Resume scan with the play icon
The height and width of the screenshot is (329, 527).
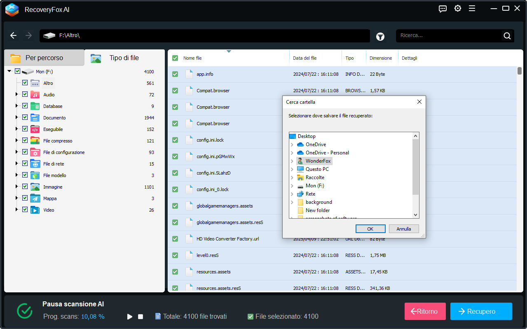click(x=130, y=317)
